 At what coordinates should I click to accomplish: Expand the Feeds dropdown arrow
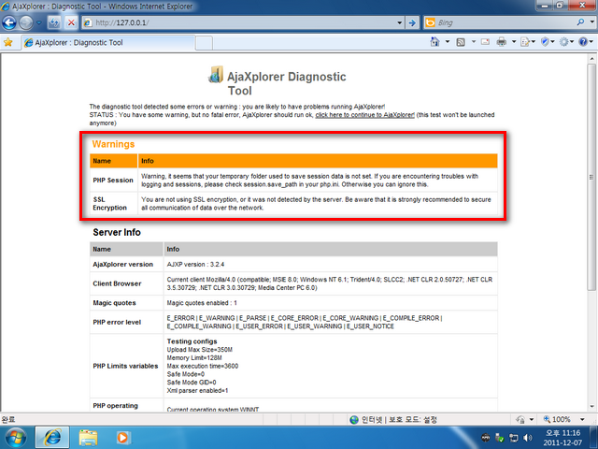(474, 41)
